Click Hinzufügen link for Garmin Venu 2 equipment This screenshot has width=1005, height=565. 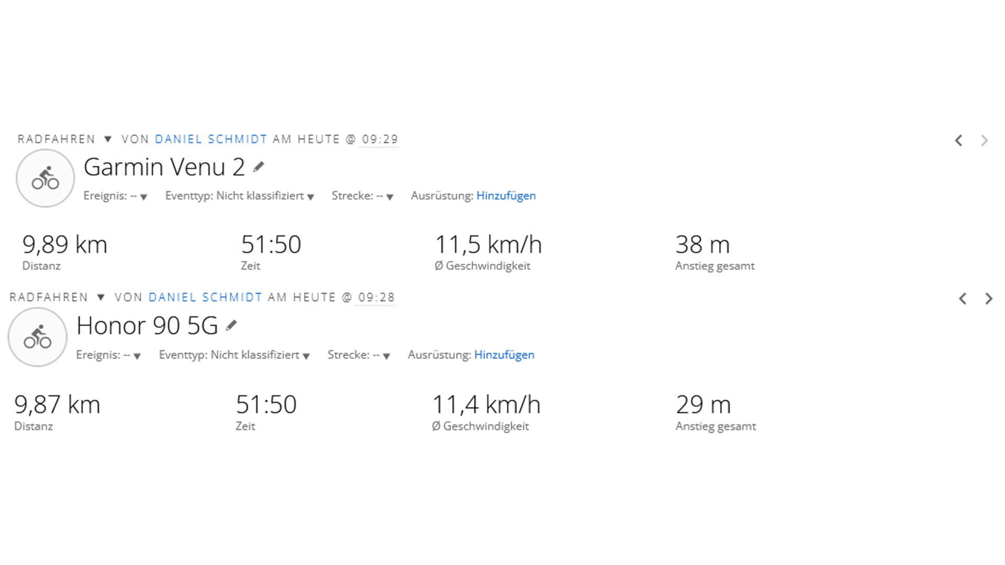[x=506, y=196]
